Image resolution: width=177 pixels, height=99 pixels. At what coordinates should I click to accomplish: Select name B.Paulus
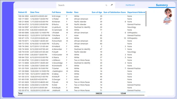point(55,24)
